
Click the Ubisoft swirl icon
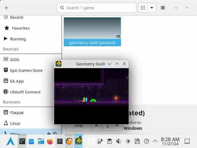tap(6, 92)
